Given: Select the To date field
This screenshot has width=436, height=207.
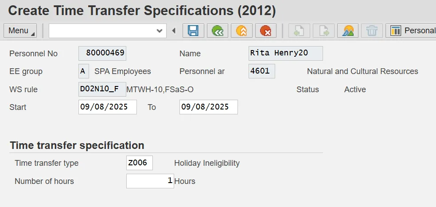Looking at the screenshot, I should 208,107.
